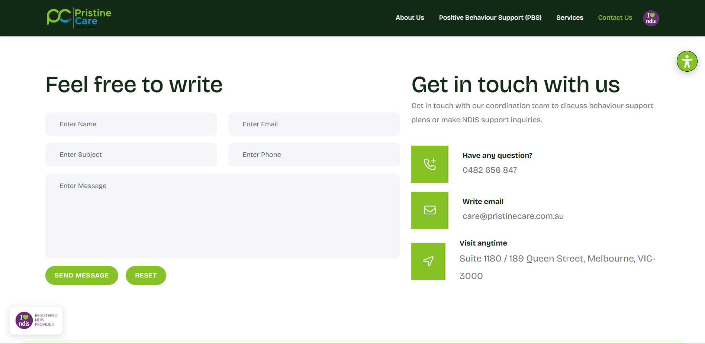The height and width of the screenshot is (344, 705).
Task: Clear the form with Reset button
Action: (x=146, y=275)
